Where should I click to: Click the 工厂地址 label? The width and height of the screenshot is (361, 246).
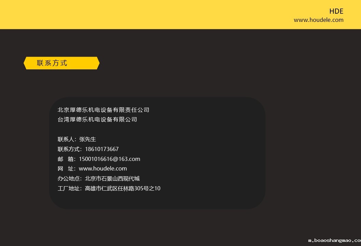click(x=69, y=189)
